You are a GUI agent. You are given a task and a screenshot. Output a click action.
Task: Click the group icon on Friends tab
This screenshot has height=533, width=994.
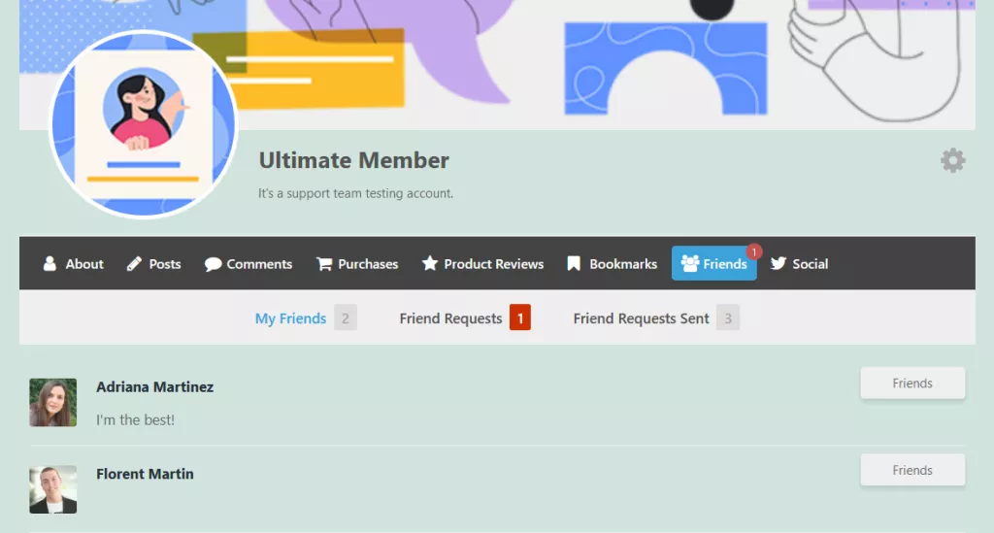[x=690, y=264]
